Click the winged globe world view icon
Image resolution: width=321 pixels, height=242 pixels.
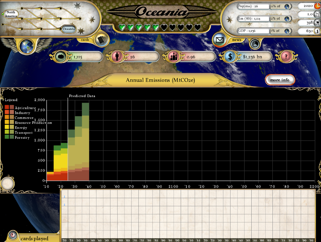click(26, 46)
